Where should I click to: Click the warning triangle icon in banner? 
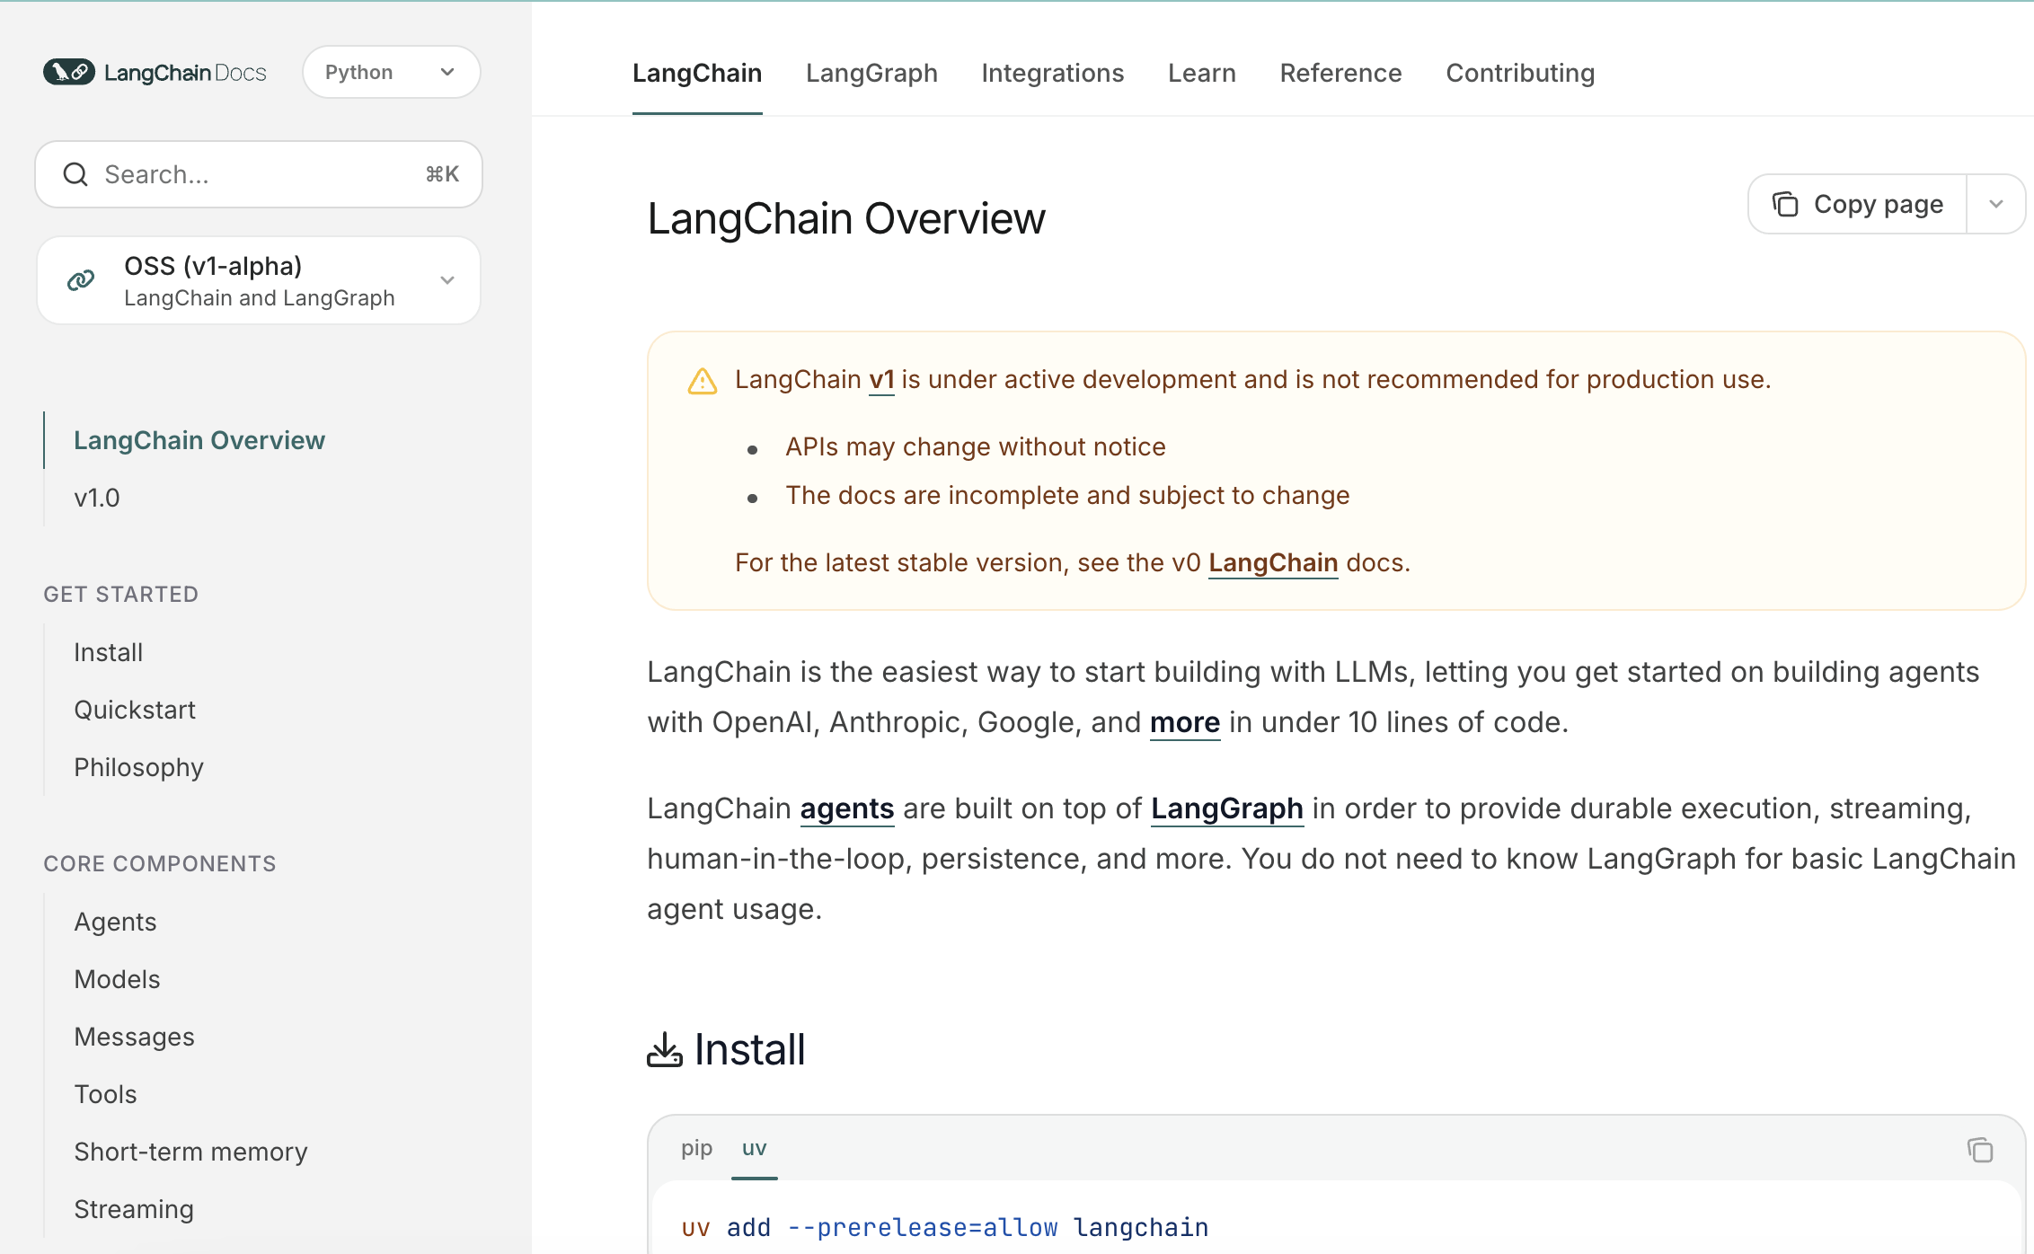pos(703,381)
